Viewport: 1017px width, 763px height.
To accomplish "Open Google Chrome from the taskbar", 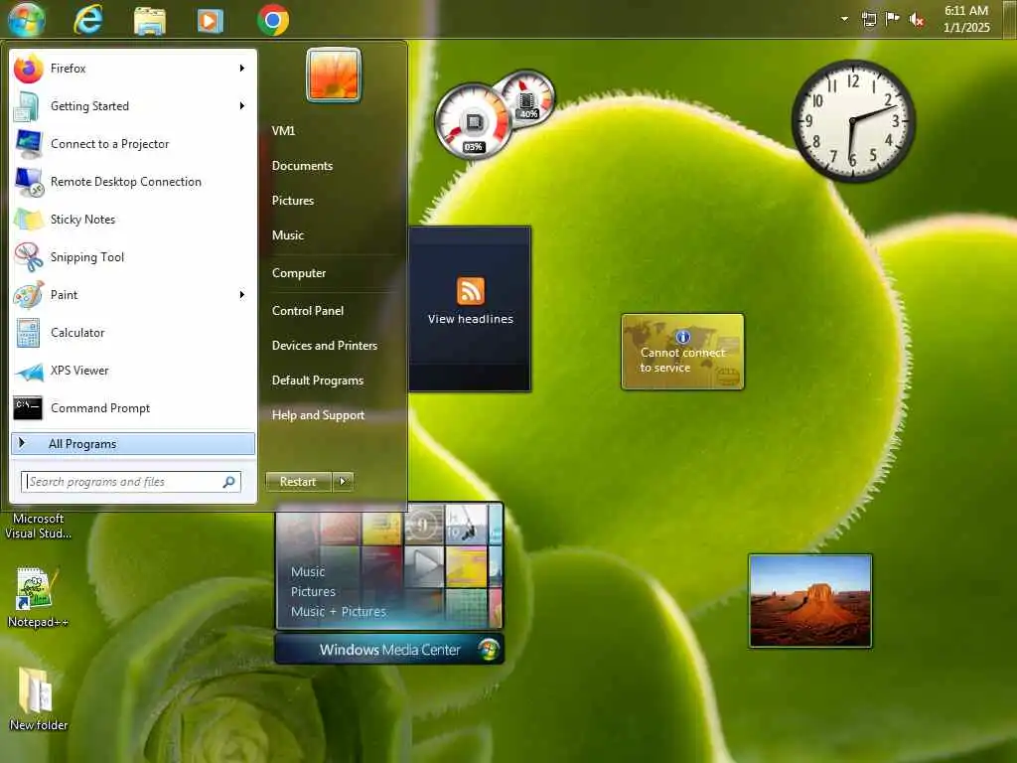I will (x=273, y=20).
